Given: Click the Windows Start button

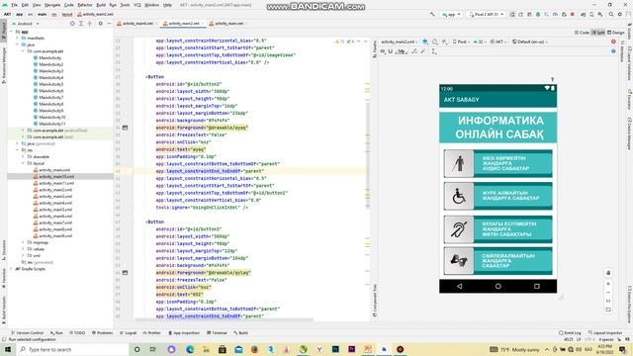Looking at the screenshot, I should tap(7, 349).
